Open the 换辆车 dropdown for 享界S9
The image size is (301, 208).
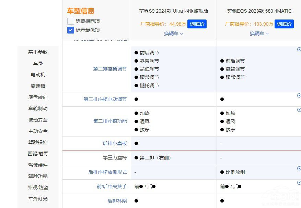tap(173, 34)
